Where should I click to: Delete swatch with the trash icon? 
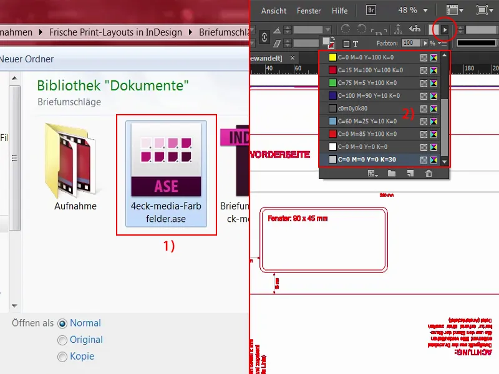429,173
